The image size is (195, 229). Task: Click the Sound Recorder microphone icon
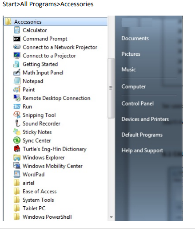point(17,123)
